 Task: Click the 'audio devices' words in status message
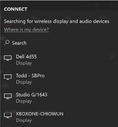coord(94,21)
